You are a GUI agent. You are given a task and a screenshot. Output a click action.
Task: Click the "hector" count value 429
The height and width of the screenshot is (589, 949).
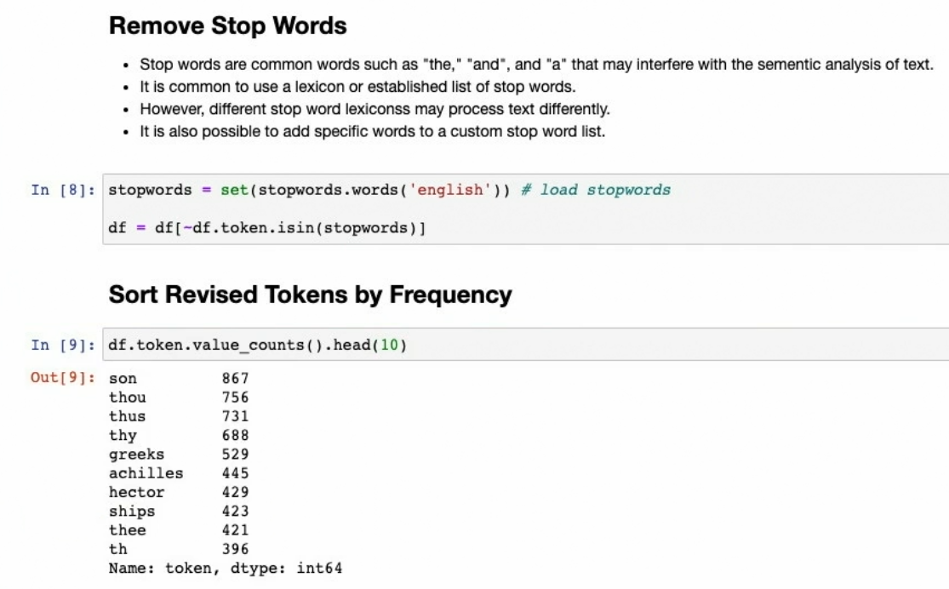click(x=235, y=492)
